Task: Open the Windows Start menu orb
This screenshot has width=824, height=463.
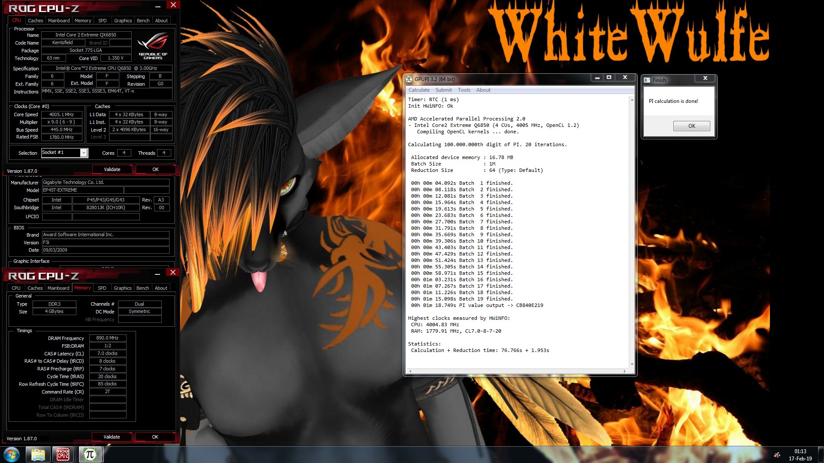Action: [12, 454]
